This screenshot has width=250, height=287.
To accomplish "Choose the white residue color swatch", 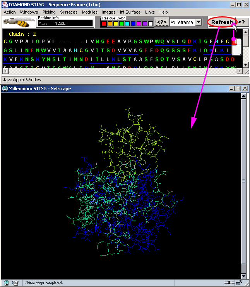I will [150, 24].
